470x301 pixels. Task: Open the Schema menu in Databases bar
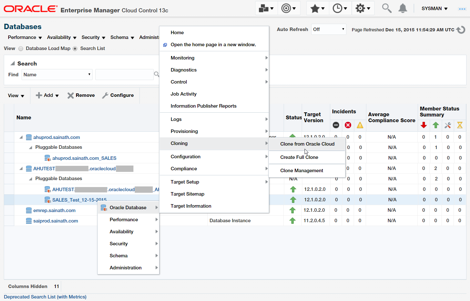(122, 37)
